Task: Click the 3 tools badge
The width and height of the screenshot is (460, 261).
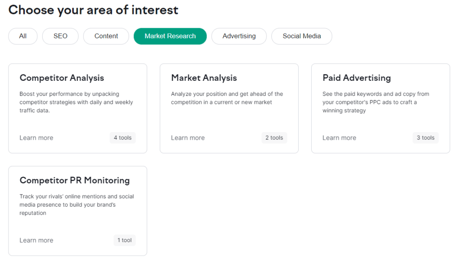Action: coord(425,138)
